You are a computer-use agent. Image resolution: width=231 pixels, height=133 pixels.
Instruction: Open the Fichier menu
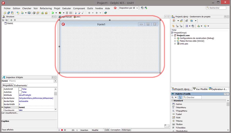pos(7,8)
